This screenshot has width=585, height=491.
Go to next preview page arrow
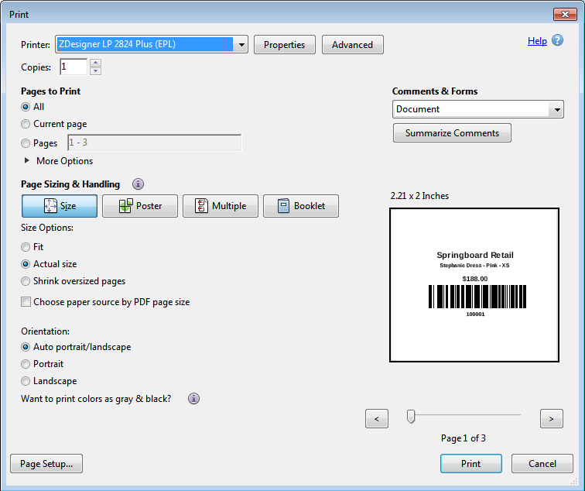[551, 419]
